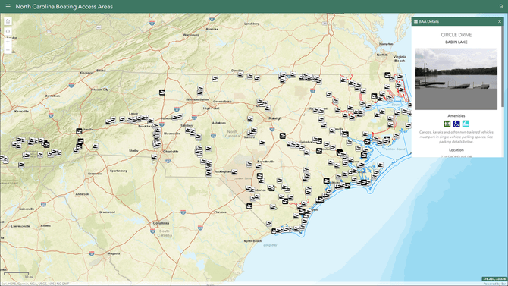Click the list icon beside BAA Details
This screenshot has width=508, height=286.
pos(415,21)
